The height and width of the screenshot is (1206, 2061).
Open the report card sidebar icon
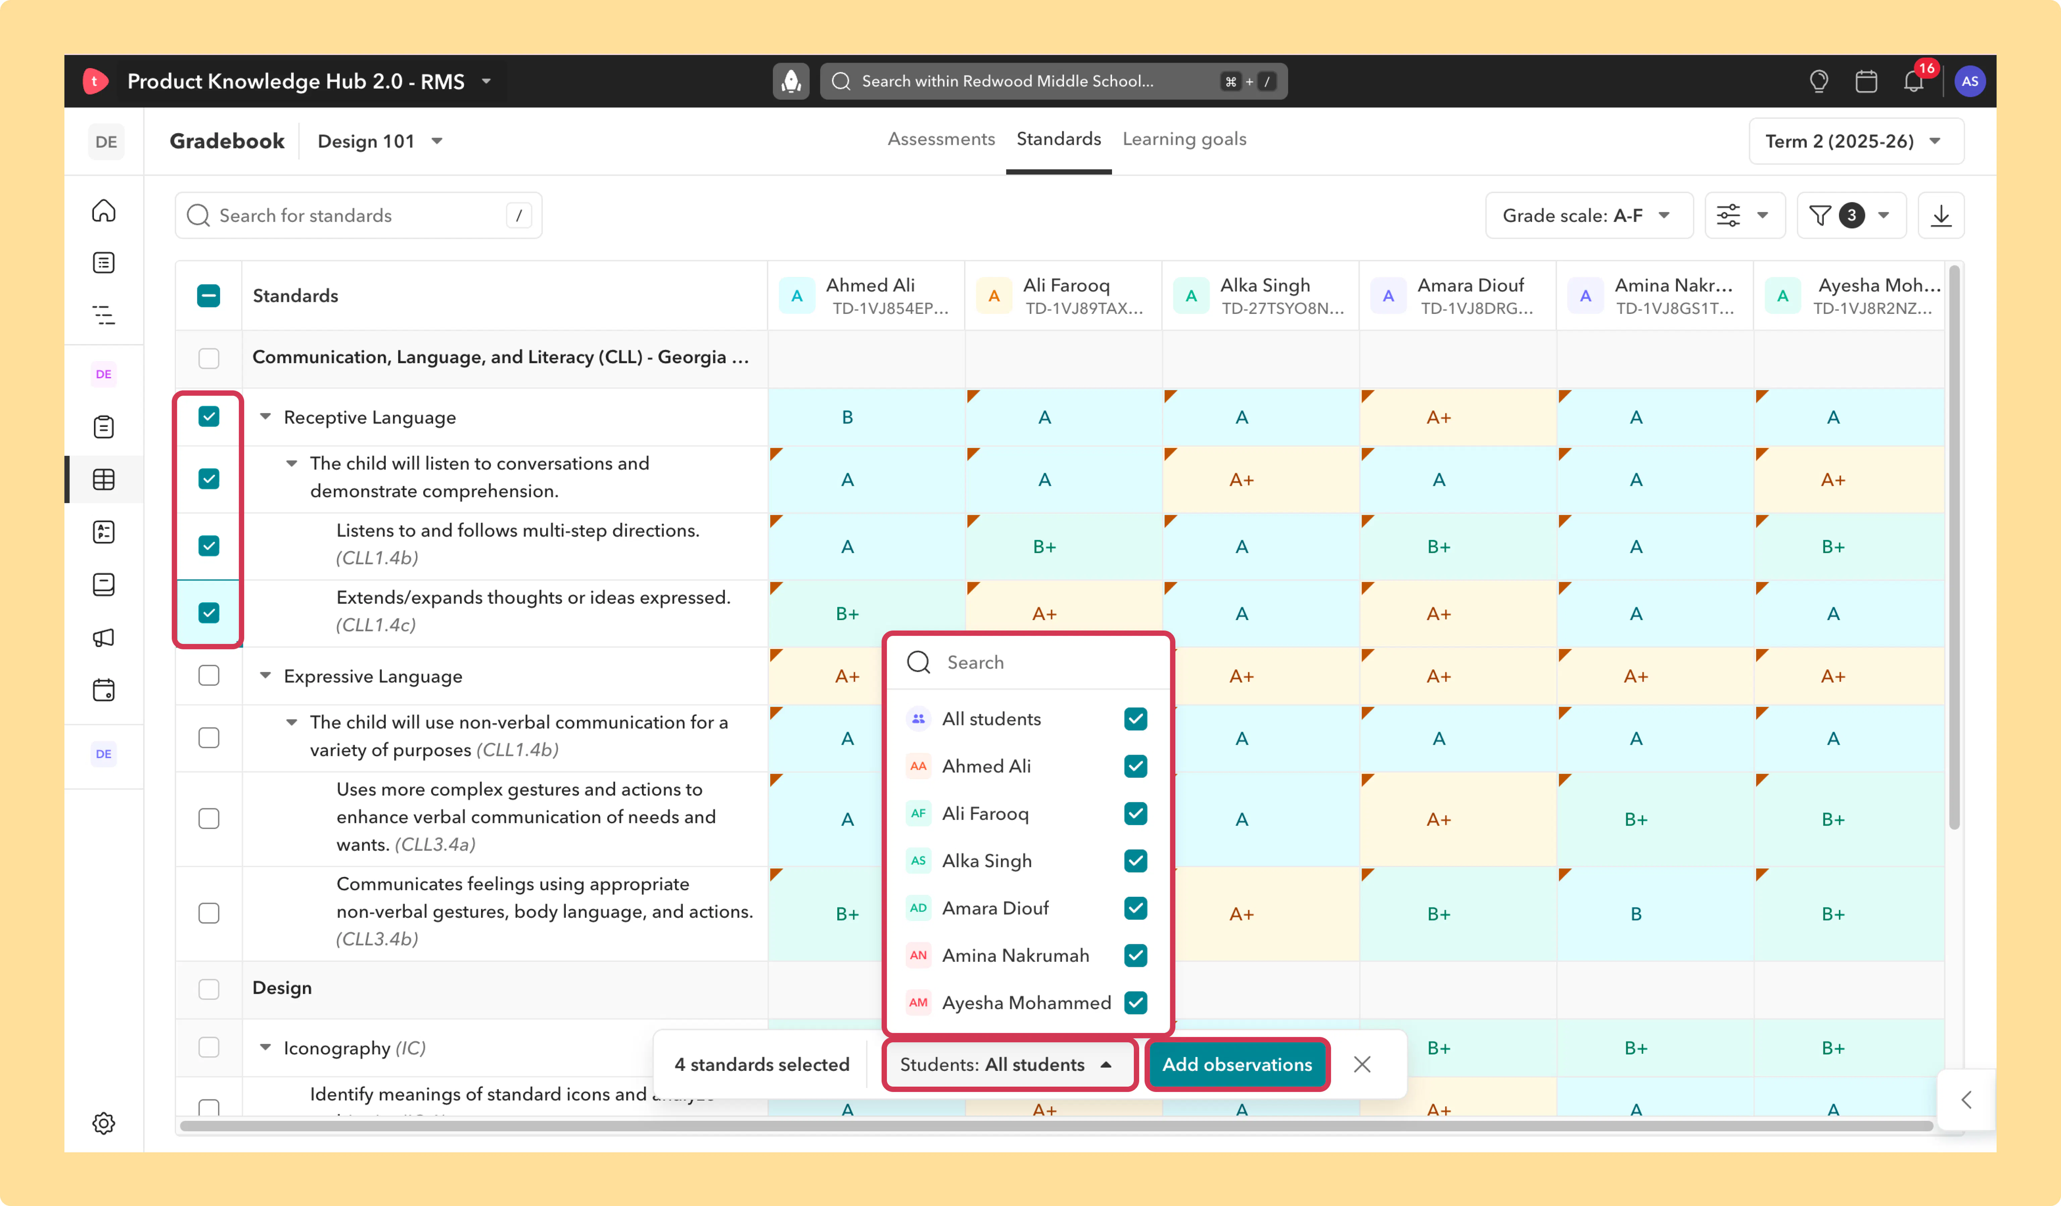(104, 532)
